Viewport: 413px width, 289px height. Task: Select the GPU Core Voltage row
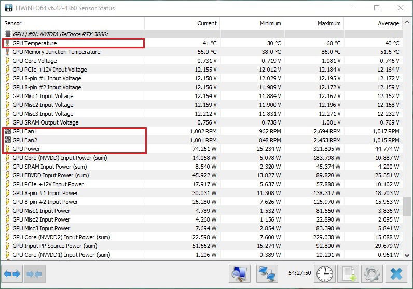tap(202, 61)
